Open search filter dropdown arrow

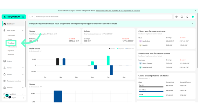(32, 16)
